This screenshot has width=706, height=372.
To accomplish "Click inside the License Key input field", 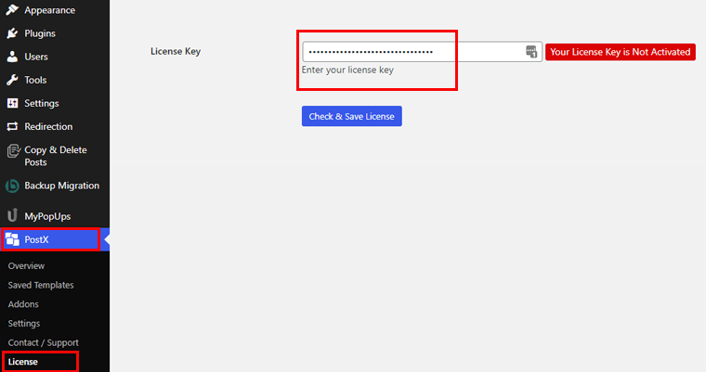I will [x=409, y=52].
